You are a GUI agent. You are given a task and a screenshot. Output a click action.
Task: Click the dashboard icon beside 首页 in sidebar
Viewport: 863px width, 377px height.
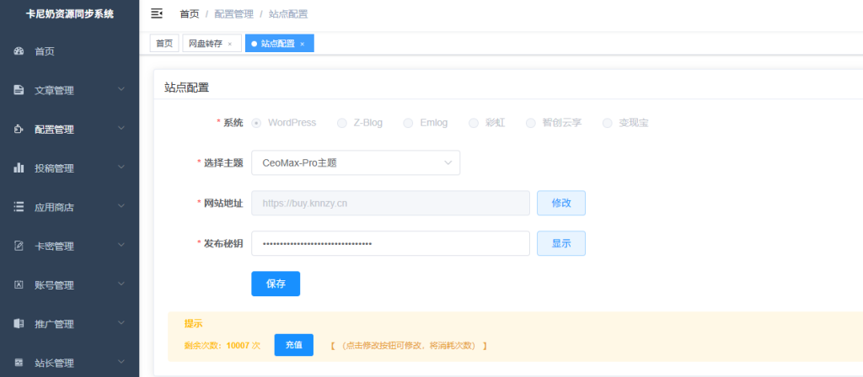coord(19,51)
